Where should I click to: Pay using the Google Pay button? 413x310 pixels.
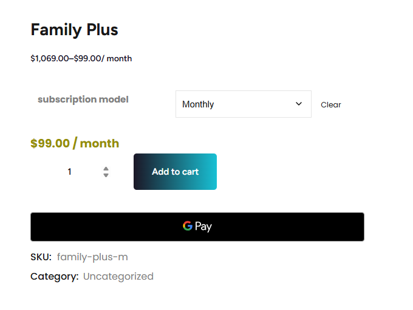[197, 227]
